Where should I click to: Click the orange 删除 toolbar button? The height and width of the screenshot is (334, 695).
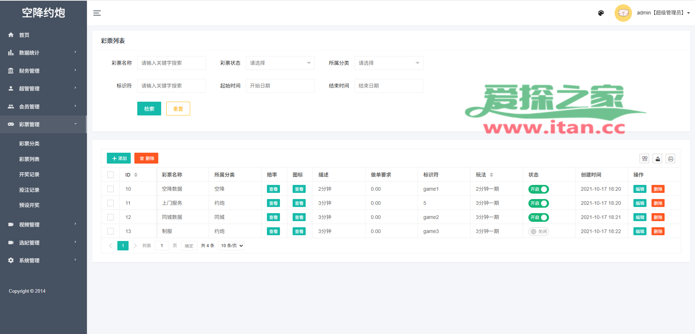click(146, 158)
